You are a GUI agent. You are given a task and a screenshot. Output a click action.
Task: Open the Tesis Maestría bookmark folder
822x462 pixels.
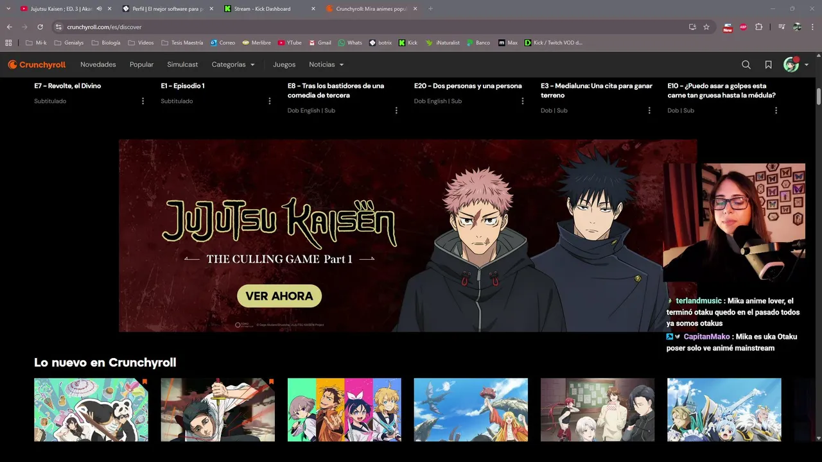[x=182, y=42]
